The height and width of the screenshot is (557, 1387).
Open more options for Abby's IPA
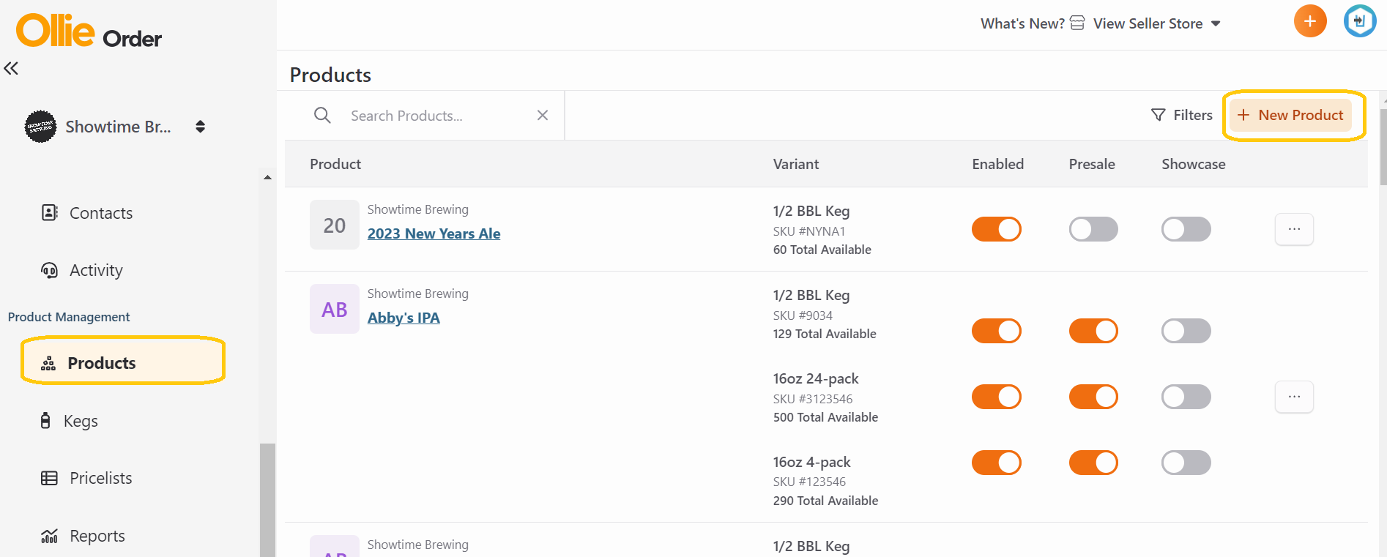pos(1294,397)
